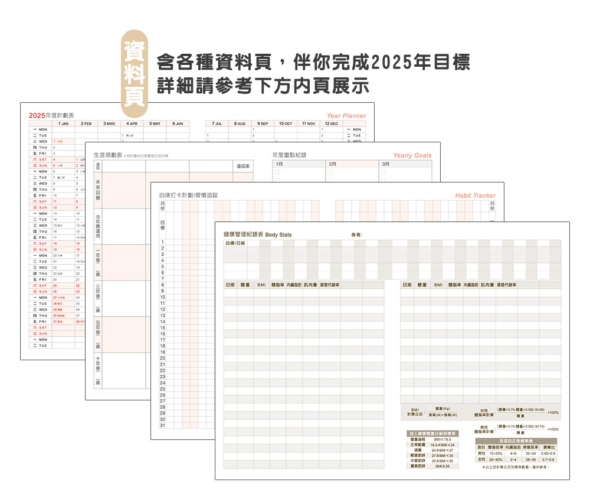Select the 1 JAN column header
The width and height of the screenshot is (590, 502).
(63, 123)
